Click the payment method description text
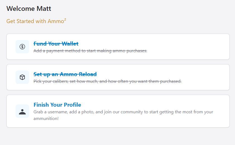Viewport: 235px width, 145px height. pyautogui.click(x=90, y=51)
